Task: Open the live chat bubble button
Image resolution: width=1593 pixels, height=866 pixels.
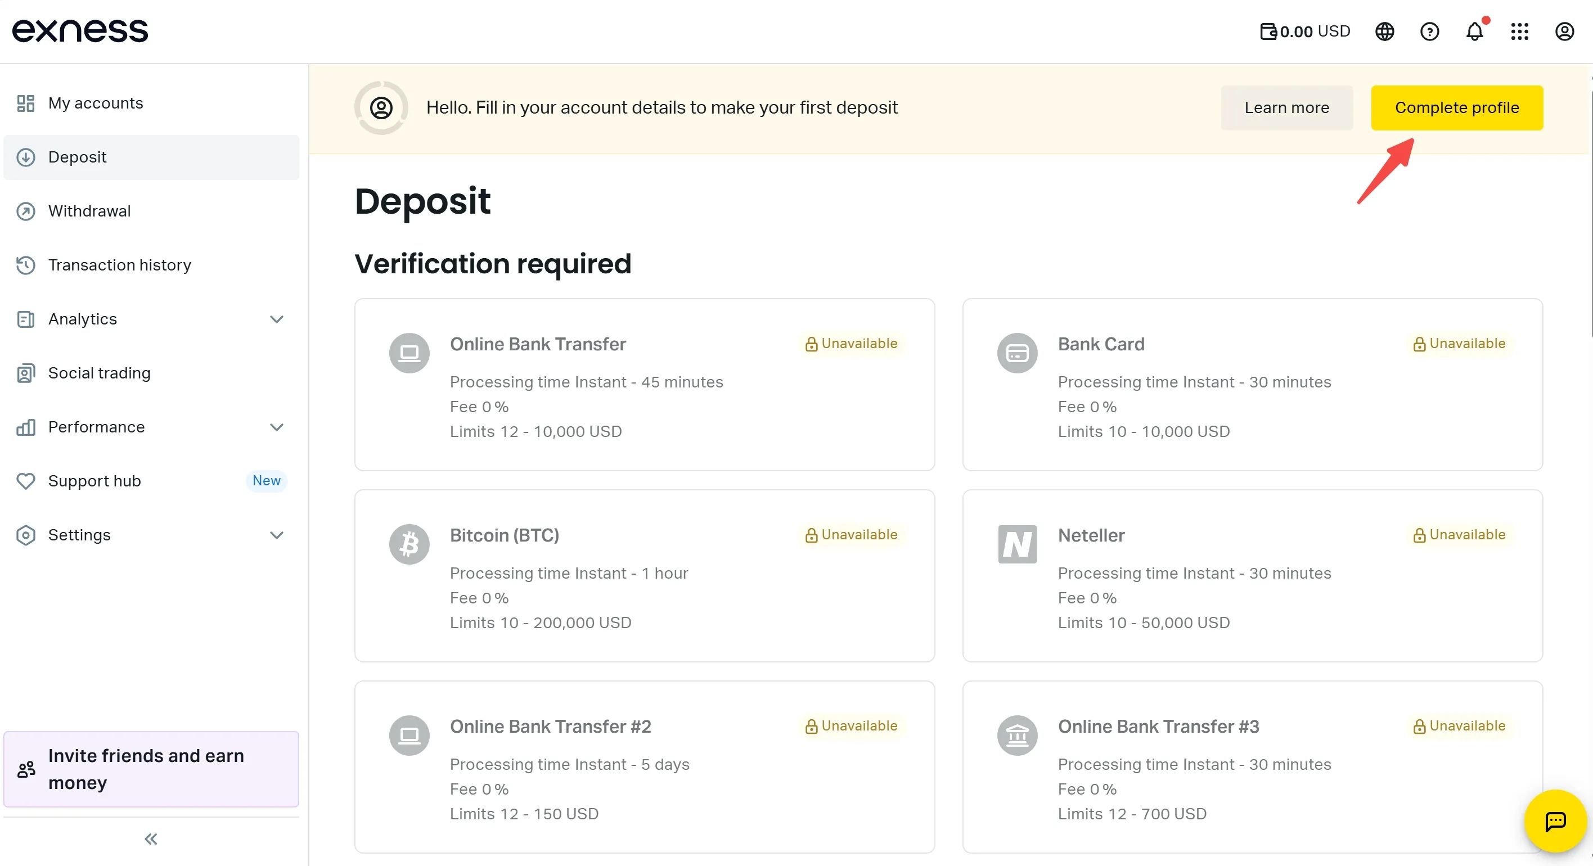Action: pos(1555,821)
